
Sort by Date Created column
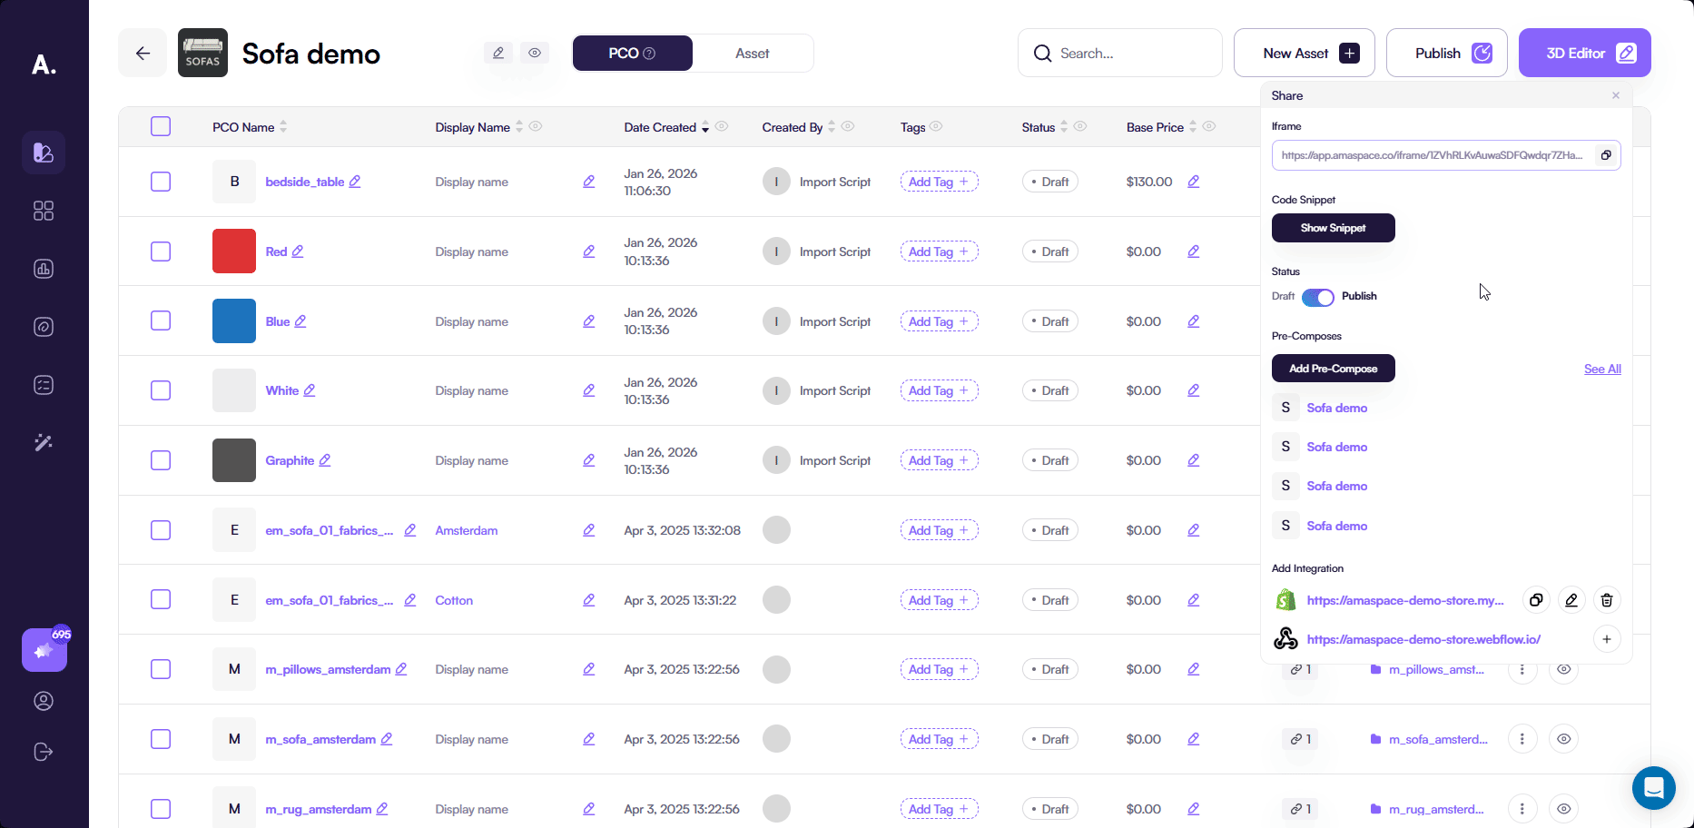point(704,127)
